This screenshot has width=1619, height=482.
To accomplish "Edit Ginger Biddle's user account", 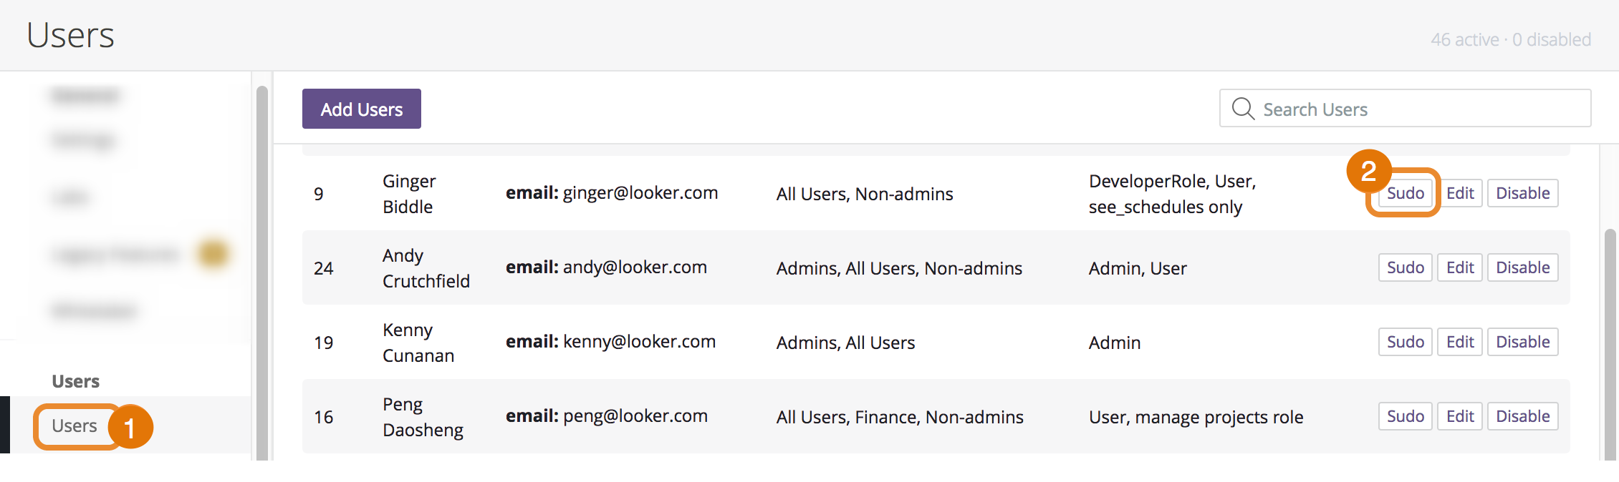I will pyautogui.click(x=1459, y=193).
